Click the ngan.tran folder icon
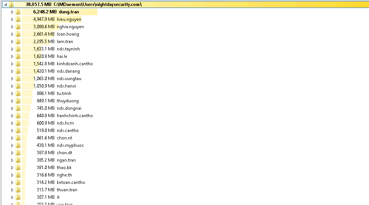The height and width of the screenshot is (205, 369). 18,160
